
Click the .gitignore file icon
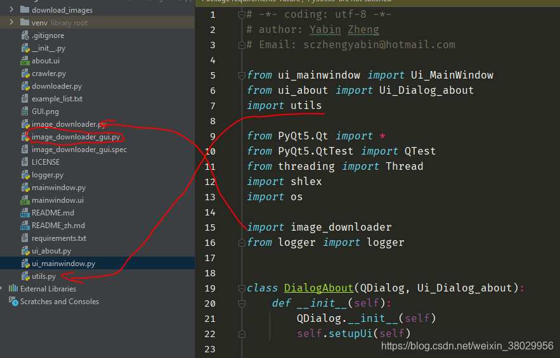(25, 35)
